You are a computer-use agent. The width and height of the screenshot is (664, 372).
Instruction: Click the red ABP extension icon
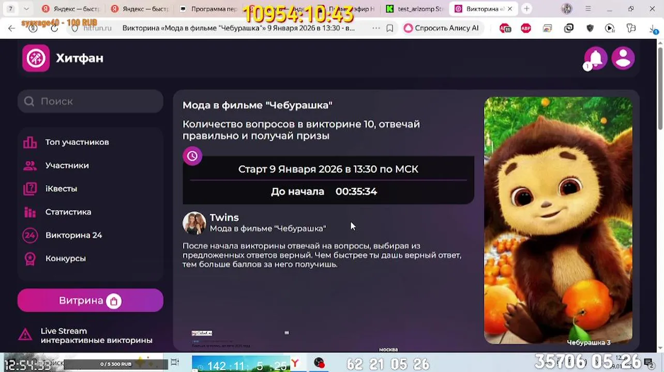click(x=526, y=28)
